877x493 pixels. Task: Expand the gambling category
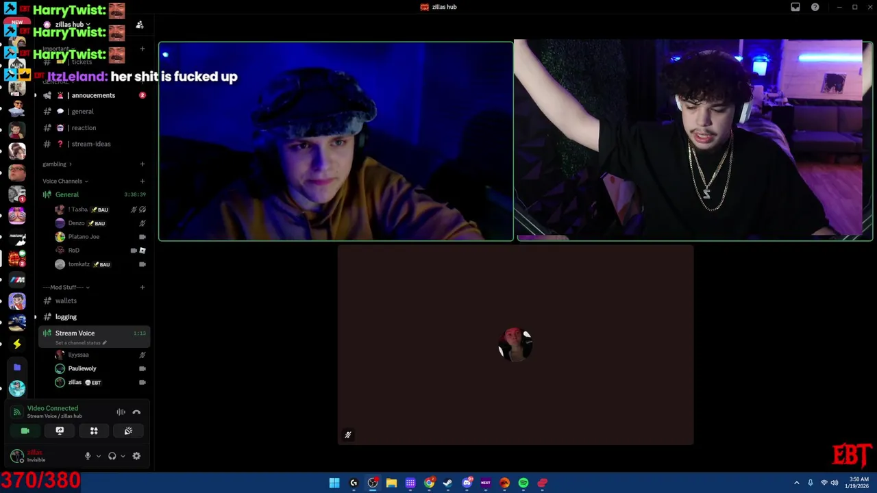click(57, 164)
